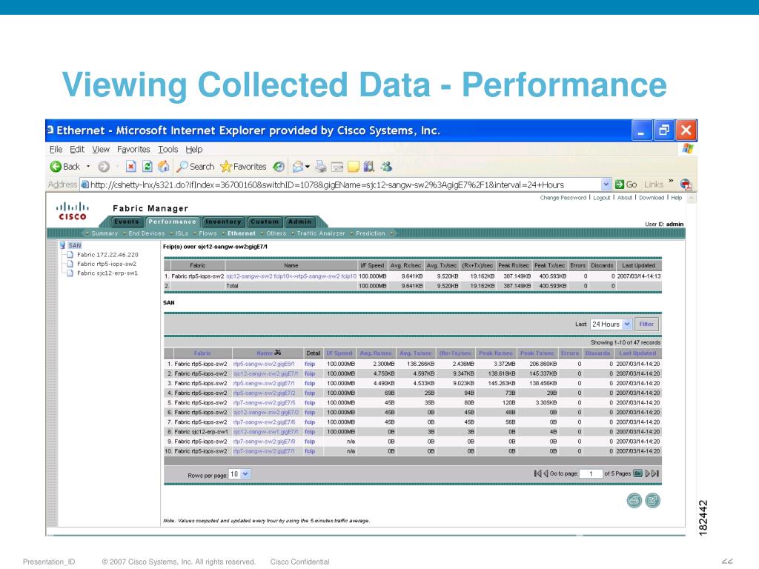This screenshot has width=759, height=569.
Task: Click the Go to page input field
Action: coord(591,473)
